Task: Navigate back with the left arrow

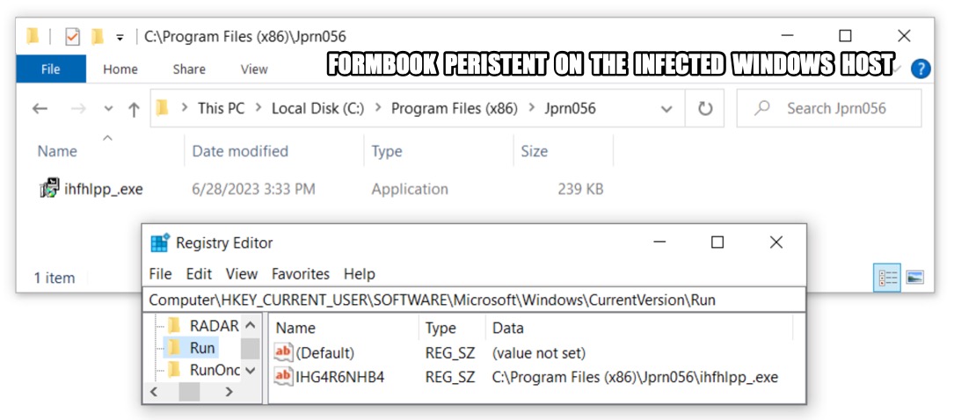Action: (x=40, y=109)
